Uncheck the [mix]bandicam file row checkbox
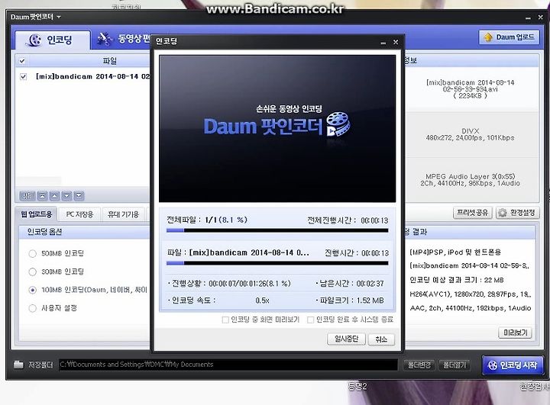 pos(23,76)
